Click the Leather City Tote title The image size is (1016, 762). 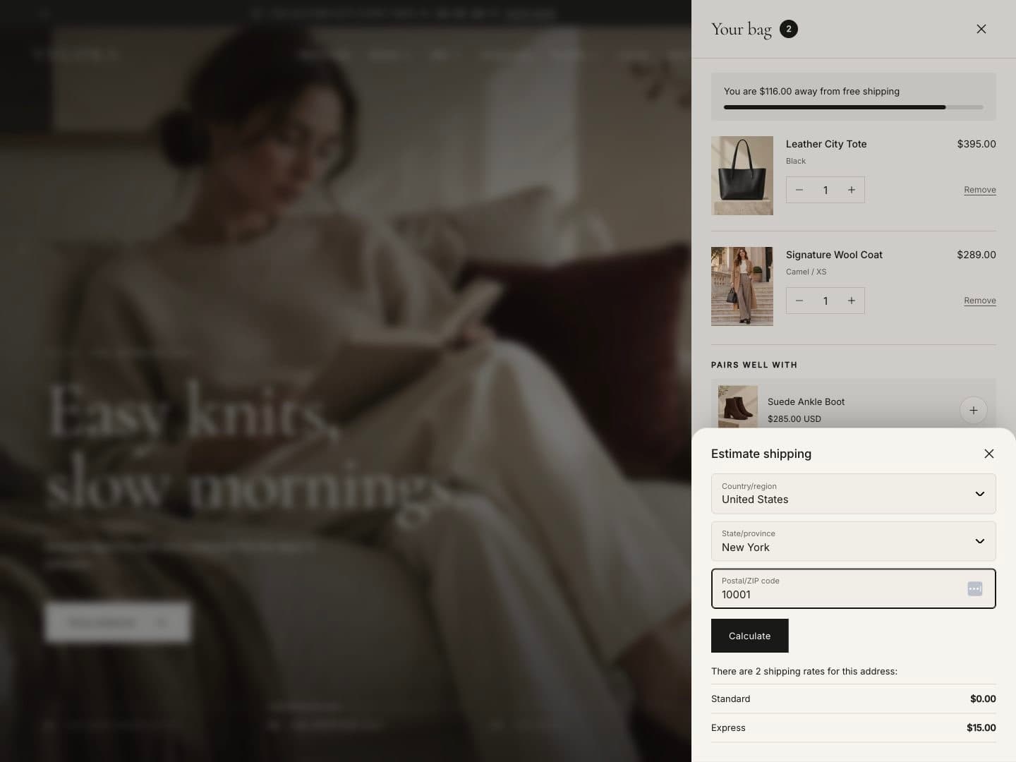(x=826, y=144)
